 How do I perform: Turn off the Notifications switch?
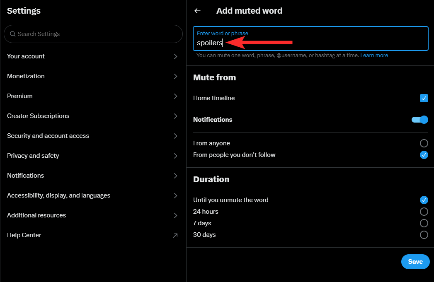pos(419,120)
